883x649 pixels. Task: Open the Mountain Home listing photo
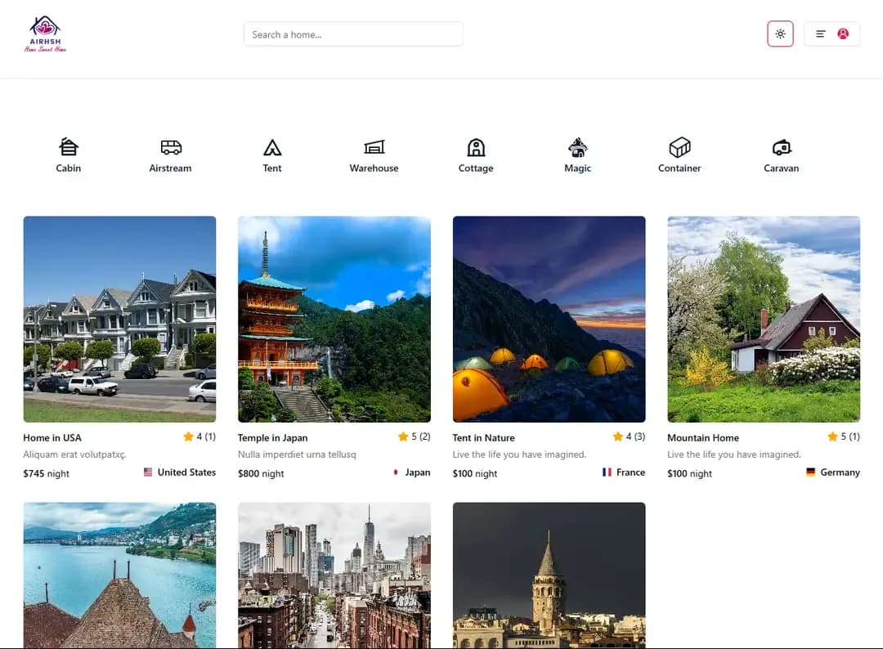pyautogui.click(x=764, y=319)
